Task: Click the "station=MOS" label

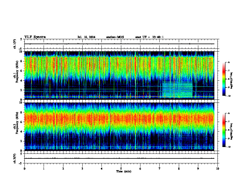Action: click(x=115, y=37)
